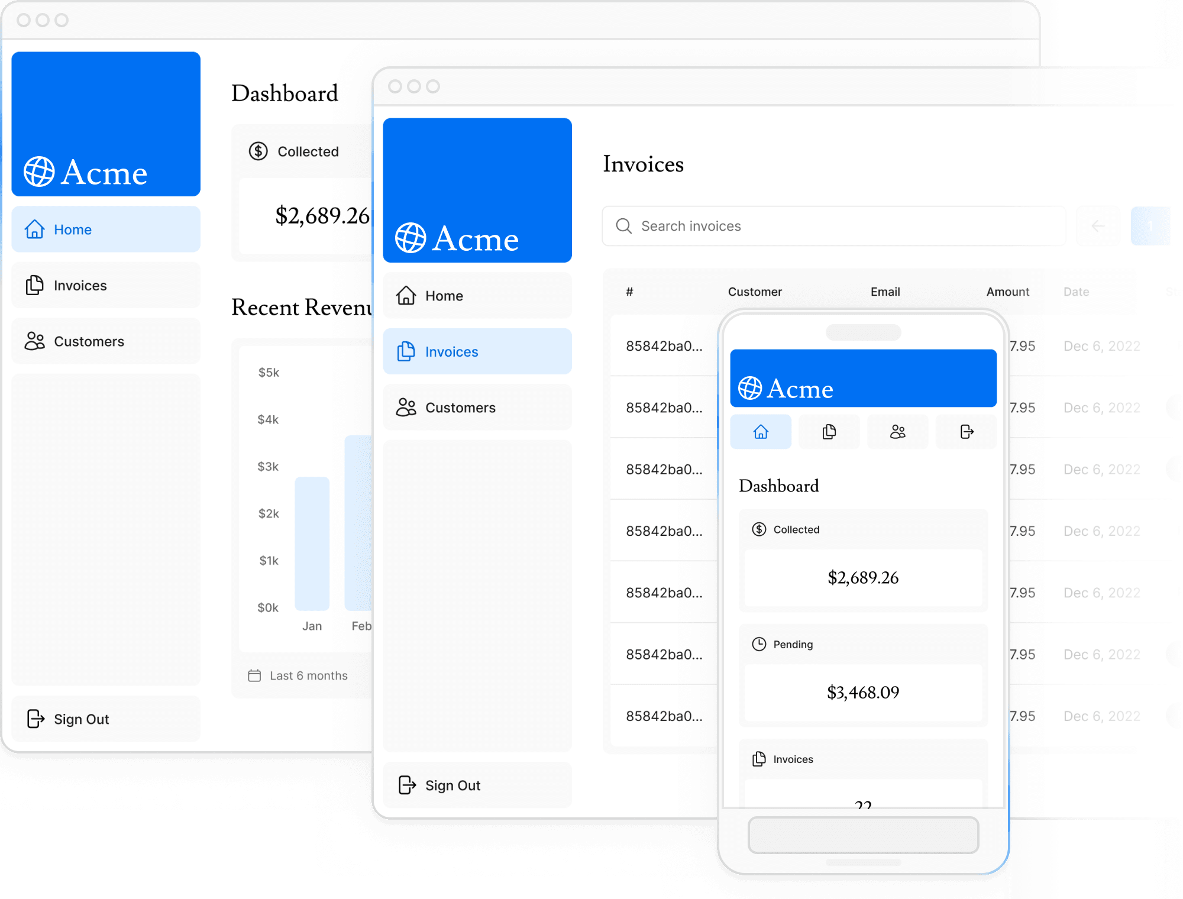Expand the Last 6 months filter
Image resolution: width=1183 pixels, height=899 pixels.
[x=298, y=675]
